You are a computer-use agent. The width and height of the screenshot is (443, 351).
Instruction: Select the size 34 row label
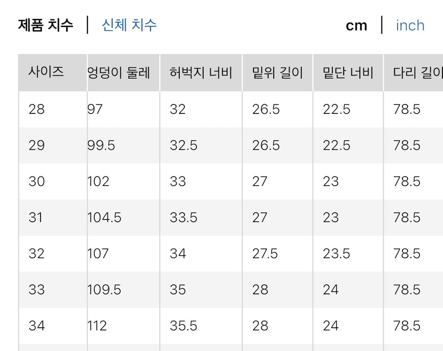(37, 326)
